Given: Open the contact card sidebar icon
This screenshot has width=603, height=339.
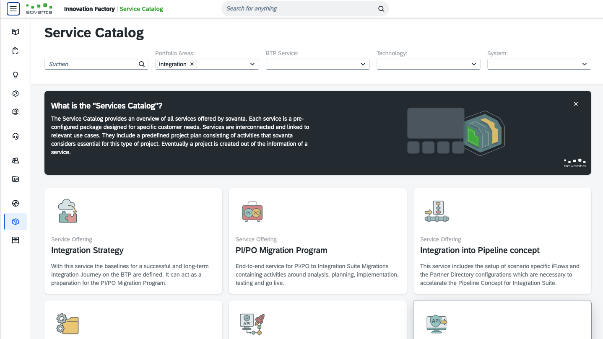Looking at the screenshot, I should pyautogui.click(x=16, y=179).
